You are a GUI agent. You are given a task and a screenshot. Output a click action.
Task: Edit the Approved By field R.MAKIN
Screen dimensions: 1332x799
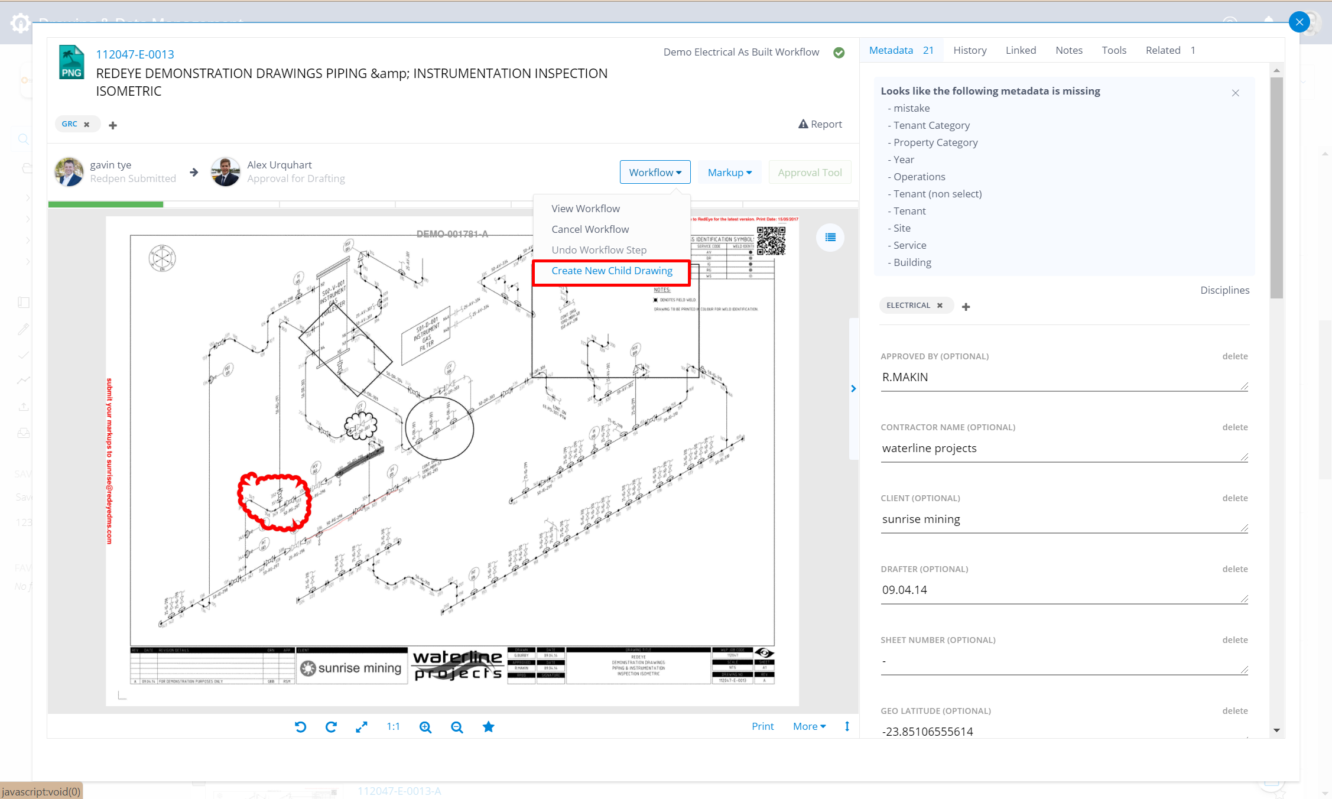click(x=1064, y=378)
